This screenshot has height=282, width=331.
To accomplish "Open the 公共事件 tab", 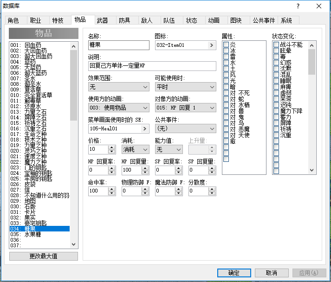I will (x=264, y=20).
